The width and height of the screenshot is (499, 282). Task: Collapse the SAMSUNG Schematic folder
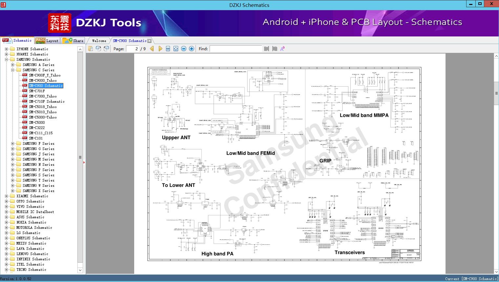pos(6,59)
